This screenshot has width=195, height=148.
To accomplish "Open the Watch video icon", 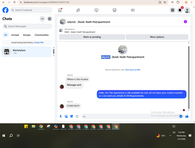I will click(96, 10).
